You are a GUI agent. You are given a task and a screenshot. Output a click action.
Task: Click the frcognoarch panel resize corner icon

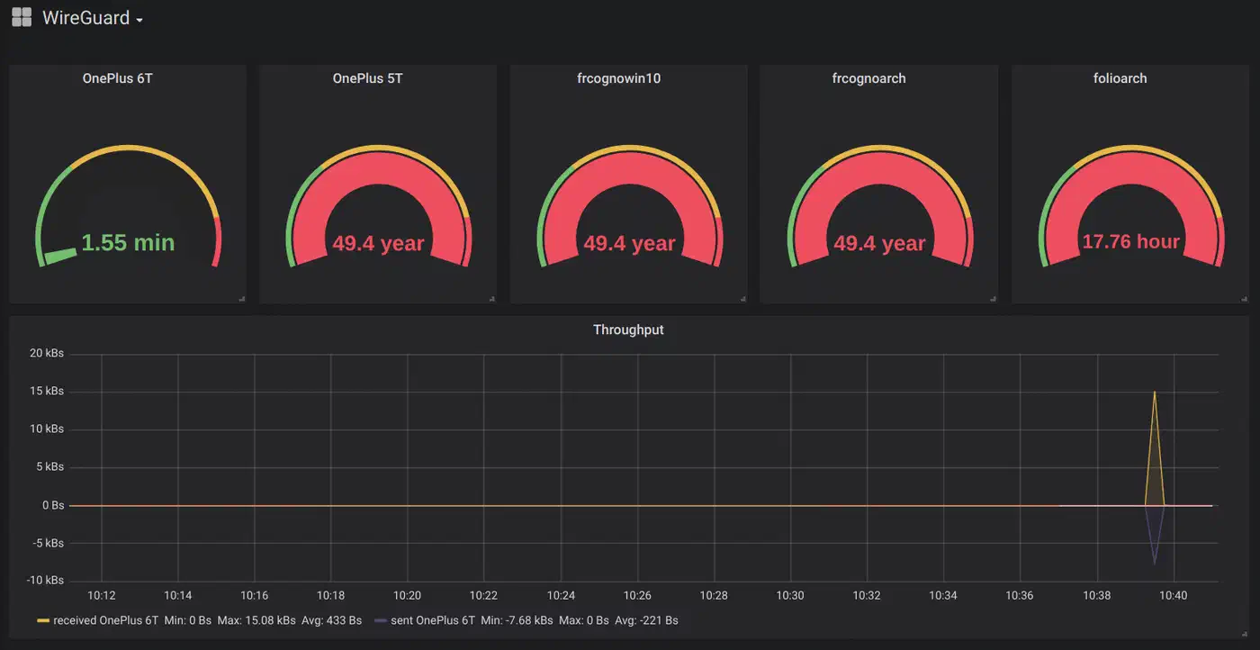pyautogui.click(x=992, y=298)
